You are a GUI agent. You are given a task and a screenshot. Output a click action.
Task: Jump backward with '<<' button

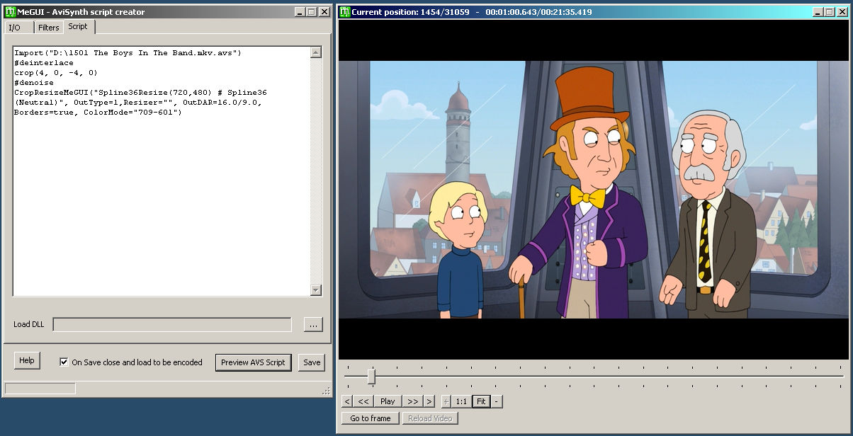[363, 401]
